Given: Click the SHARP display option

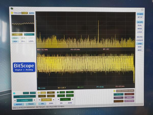Looking at the screenshot, I should point(129,97).
